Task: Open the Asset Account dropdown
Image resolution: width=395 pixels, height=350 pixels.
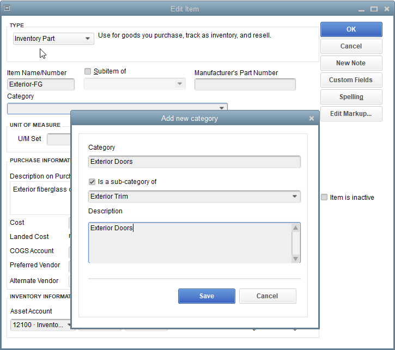Action: click(69, 325)
